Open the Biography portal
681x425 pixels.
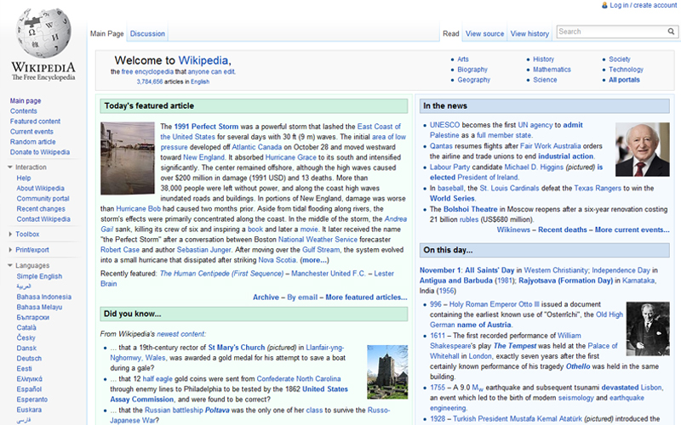(x=472, y=70)
